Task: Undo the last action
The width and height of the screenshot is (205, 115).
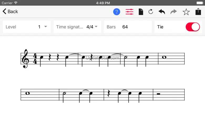Action: click(162, 12)
